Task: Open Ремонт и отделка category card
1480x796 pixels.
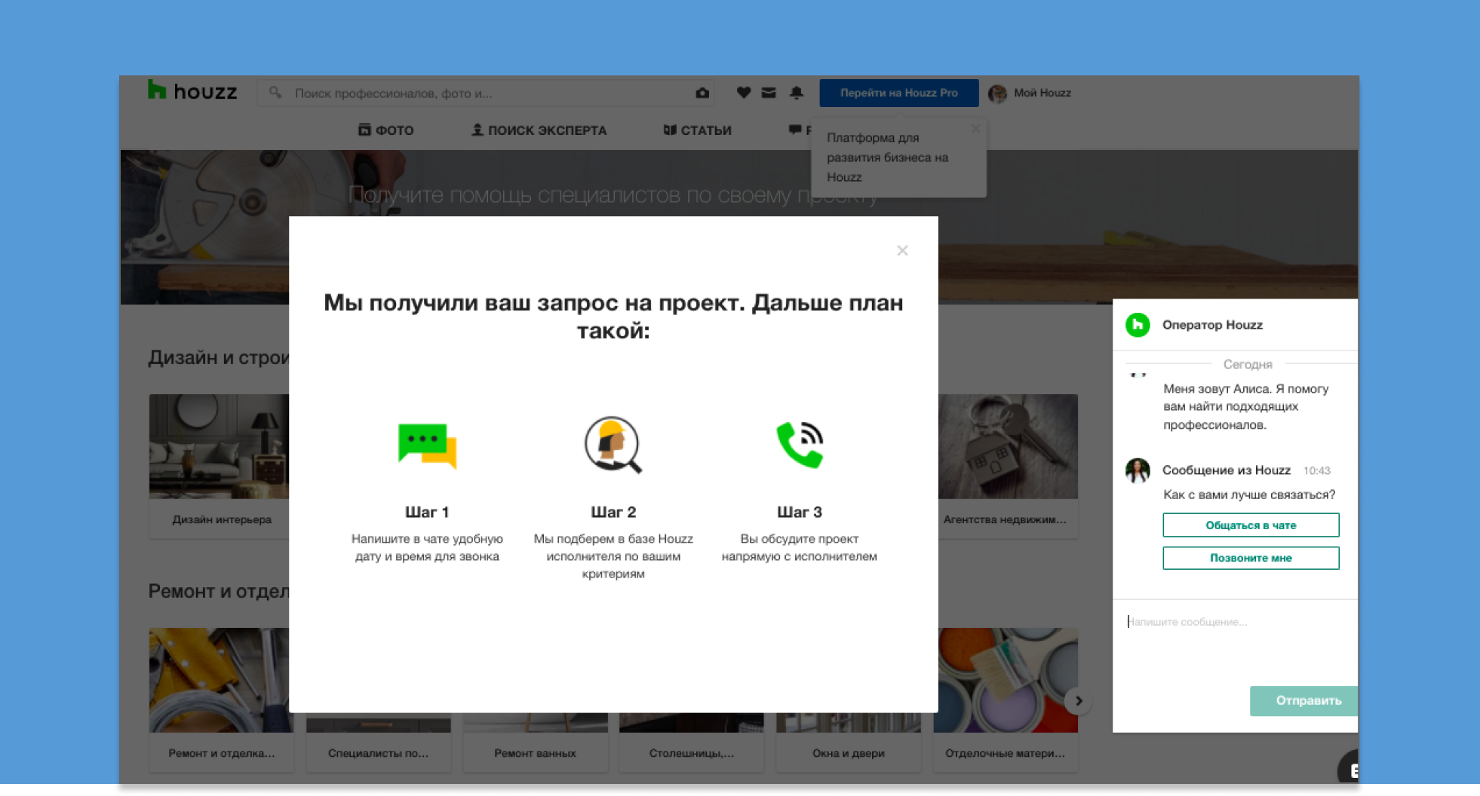Action: point(222,700)
